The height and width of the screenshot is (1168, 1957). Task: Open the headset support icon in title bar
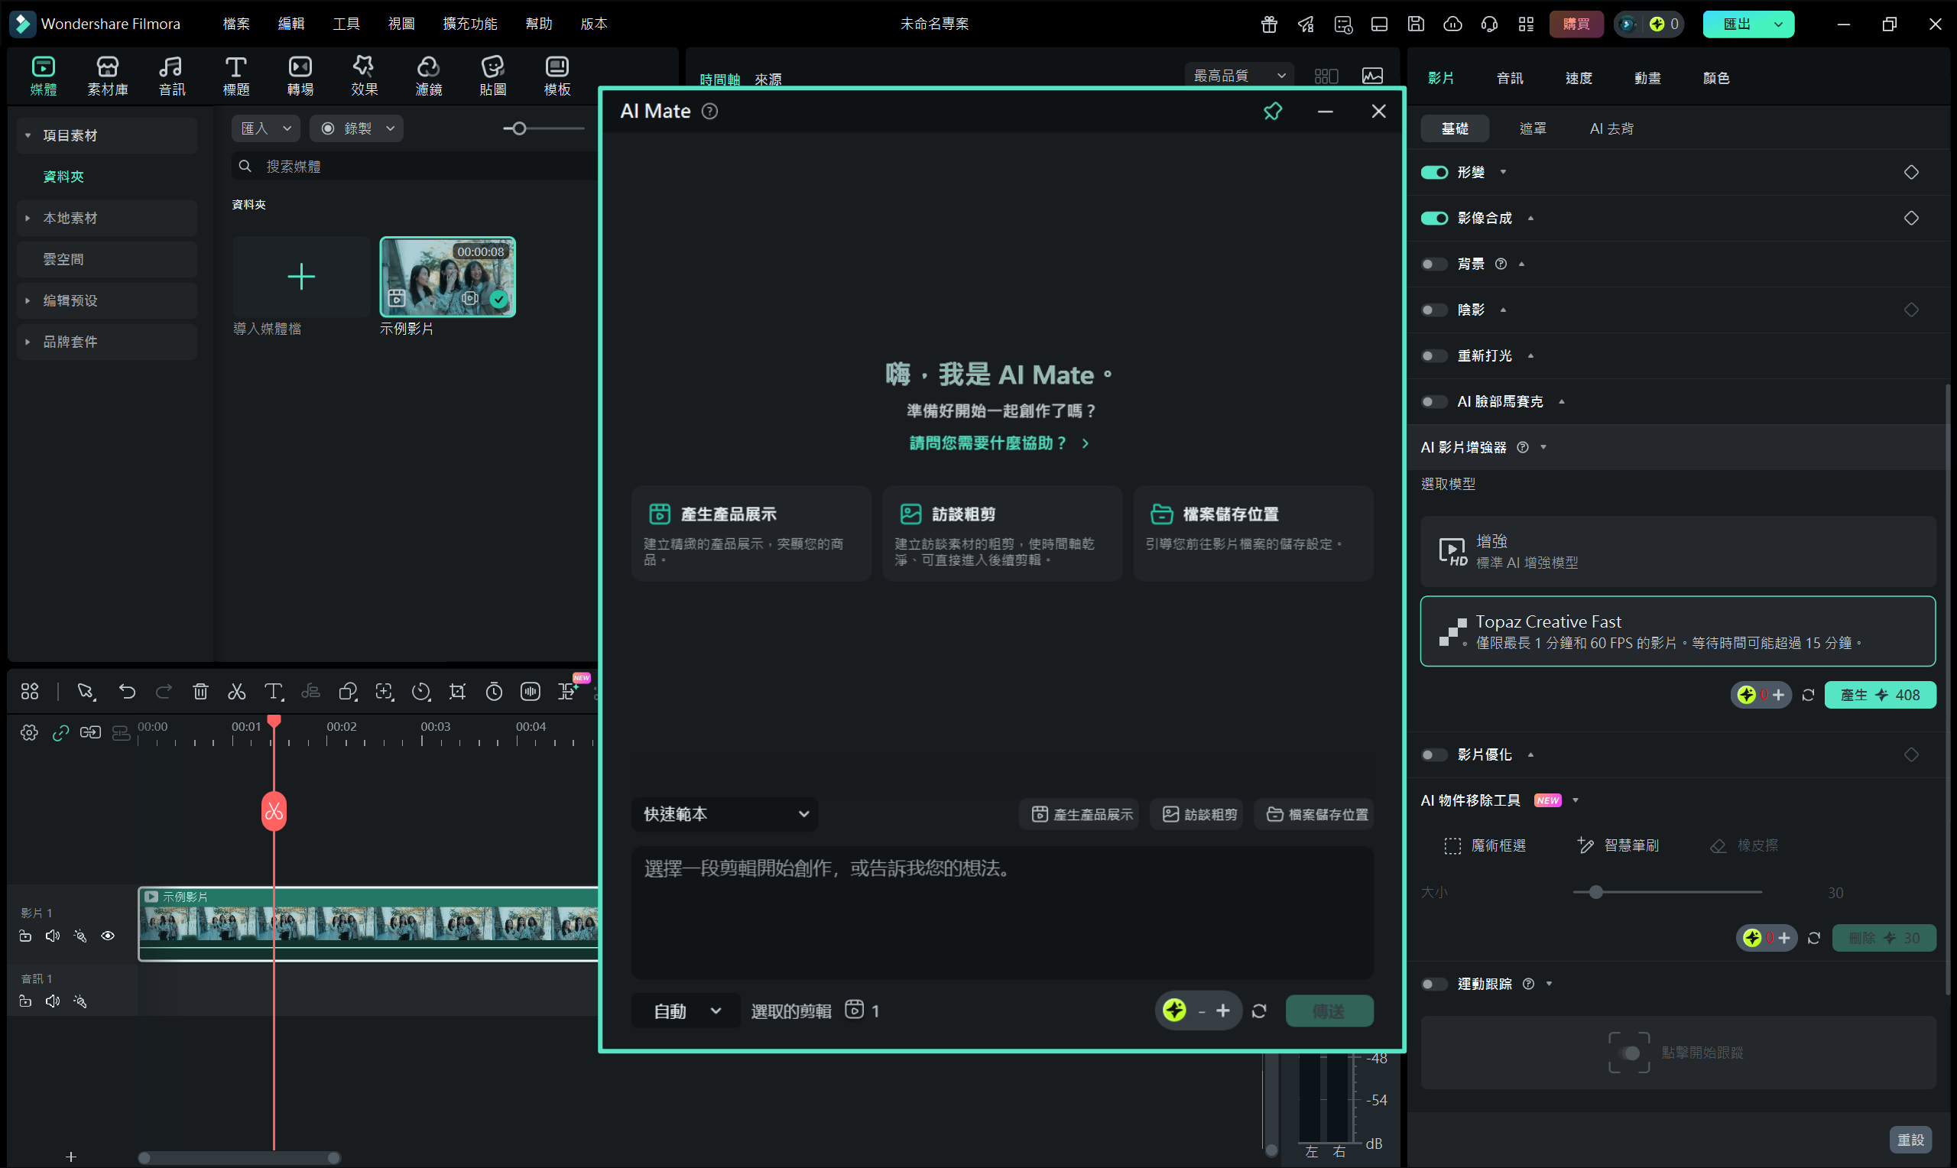click(x=1488, y=24)
